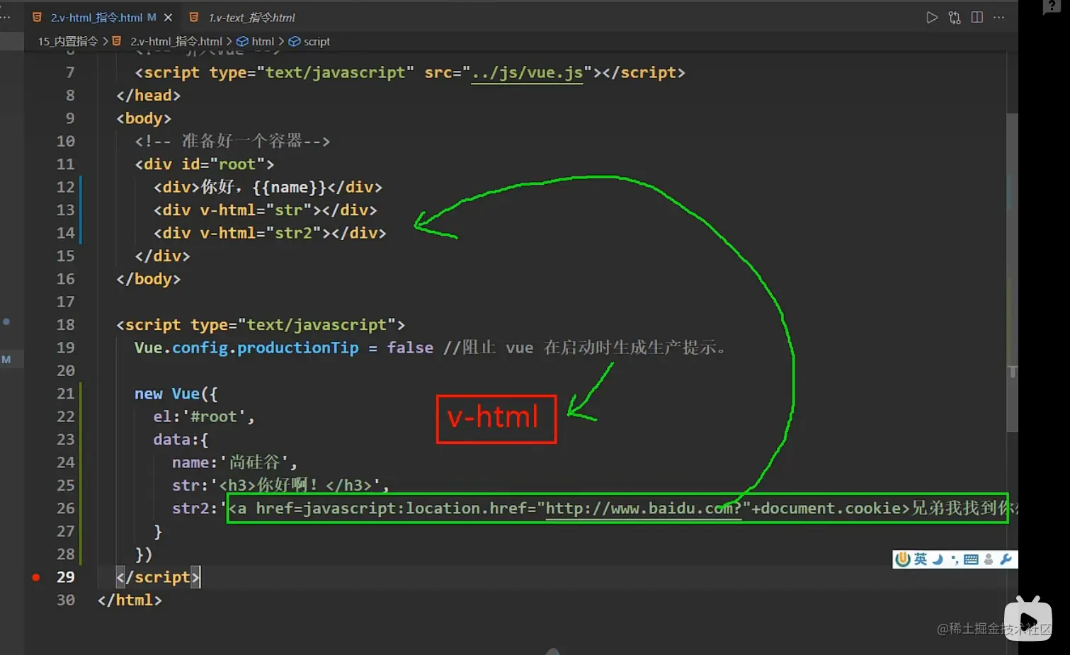
Task: Toggle the IME moon half-width icon
Action: [x=938, y=559]
